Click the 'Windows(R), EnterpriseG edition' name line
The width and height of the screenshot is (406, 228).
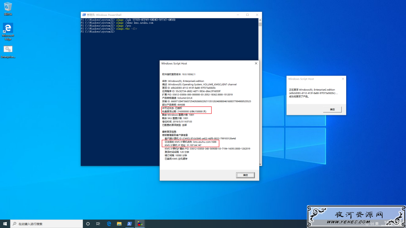point(183,81)
